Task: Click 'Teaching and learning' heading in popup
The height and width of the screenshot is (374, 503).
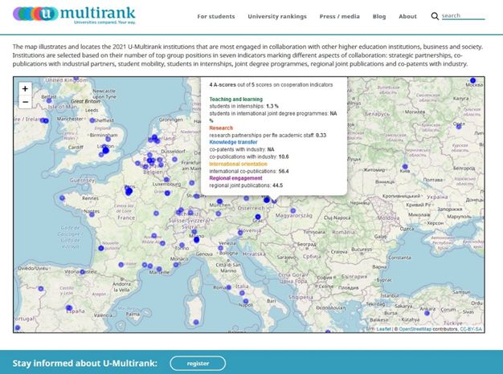Action: (235, 100)
